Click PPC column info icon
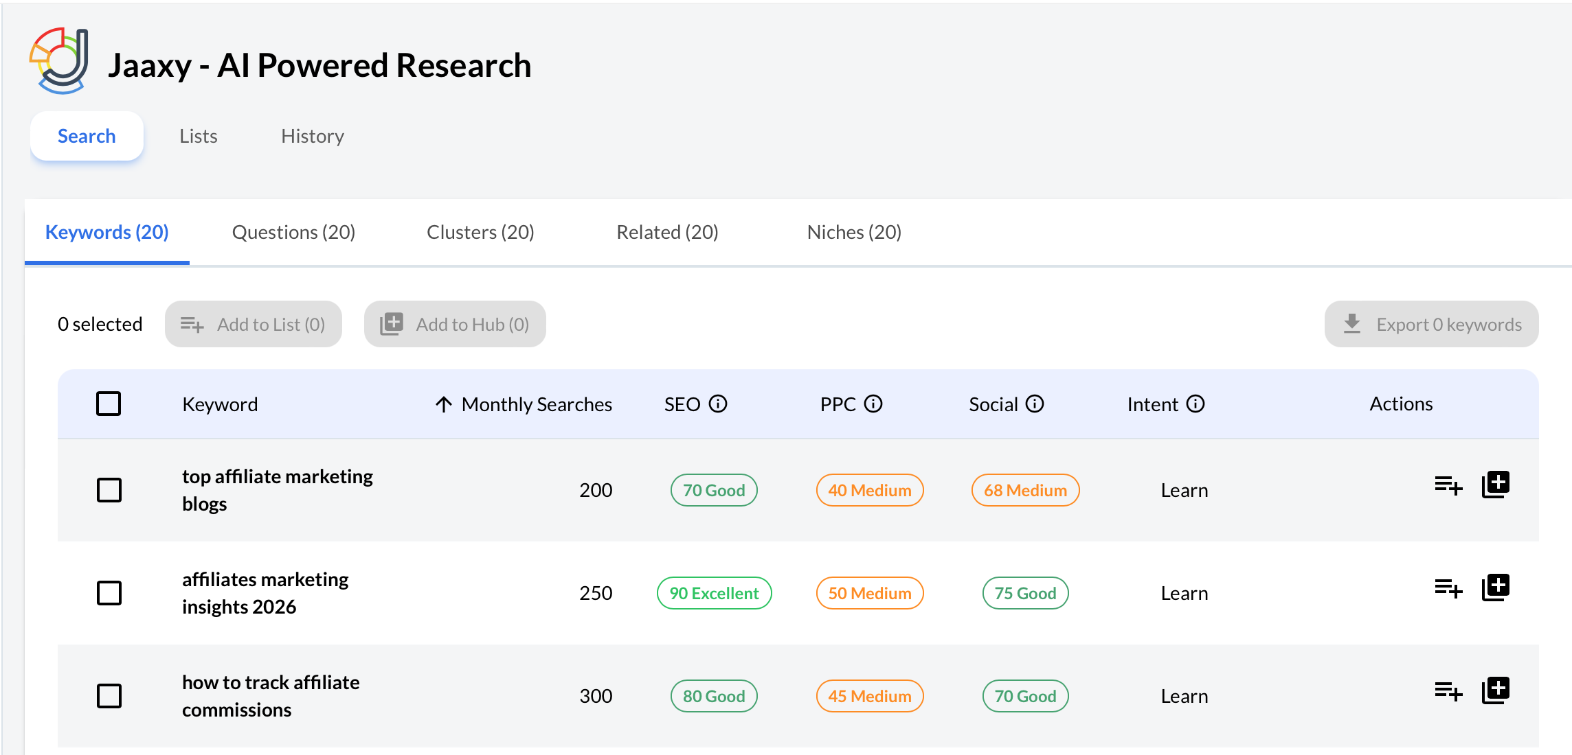 pos(873,404)
